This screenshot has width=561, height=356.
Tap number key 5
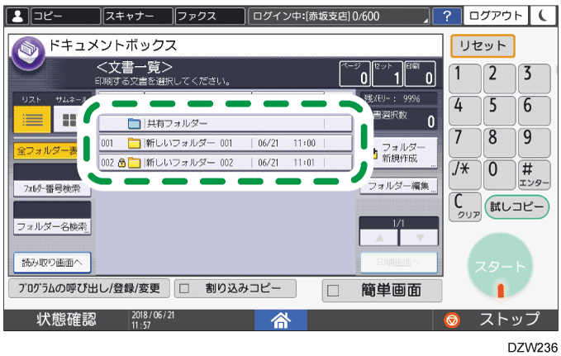click(x=500, y=111)
